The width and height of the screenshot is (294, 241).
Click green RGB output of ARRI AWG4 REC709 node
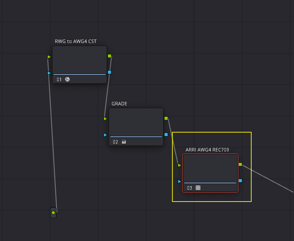tap(240, 164)
